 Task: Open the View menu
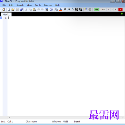coord(29,5)
